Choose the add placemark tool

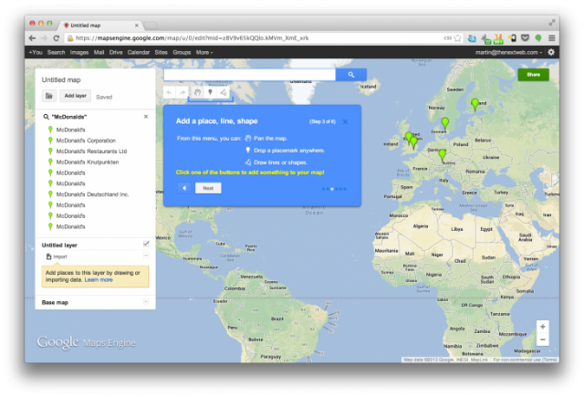tap(211, 92)
